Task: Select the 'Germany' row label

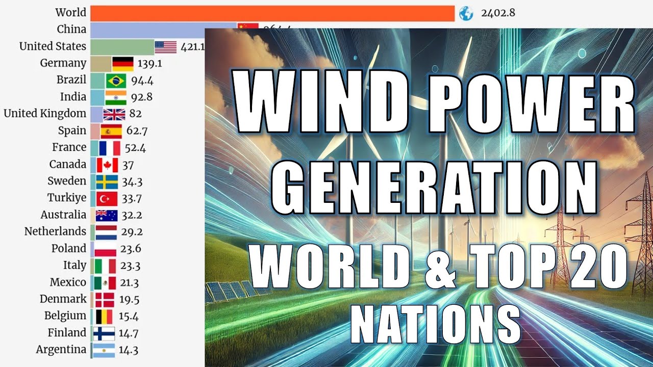Action: click(63, 63)
